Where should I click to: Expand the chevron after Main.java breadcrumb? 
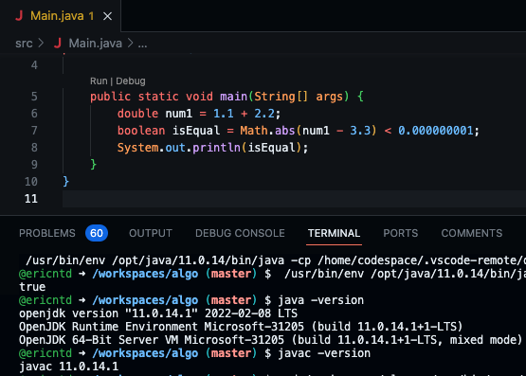(x=130, y=43)
